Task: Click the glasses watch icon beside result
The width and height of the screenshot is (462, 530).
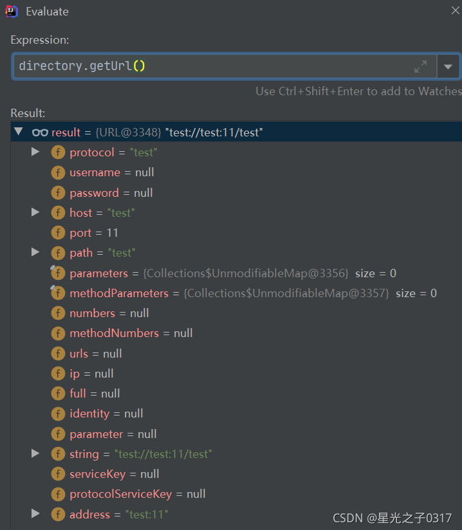Action: point(40,132)
